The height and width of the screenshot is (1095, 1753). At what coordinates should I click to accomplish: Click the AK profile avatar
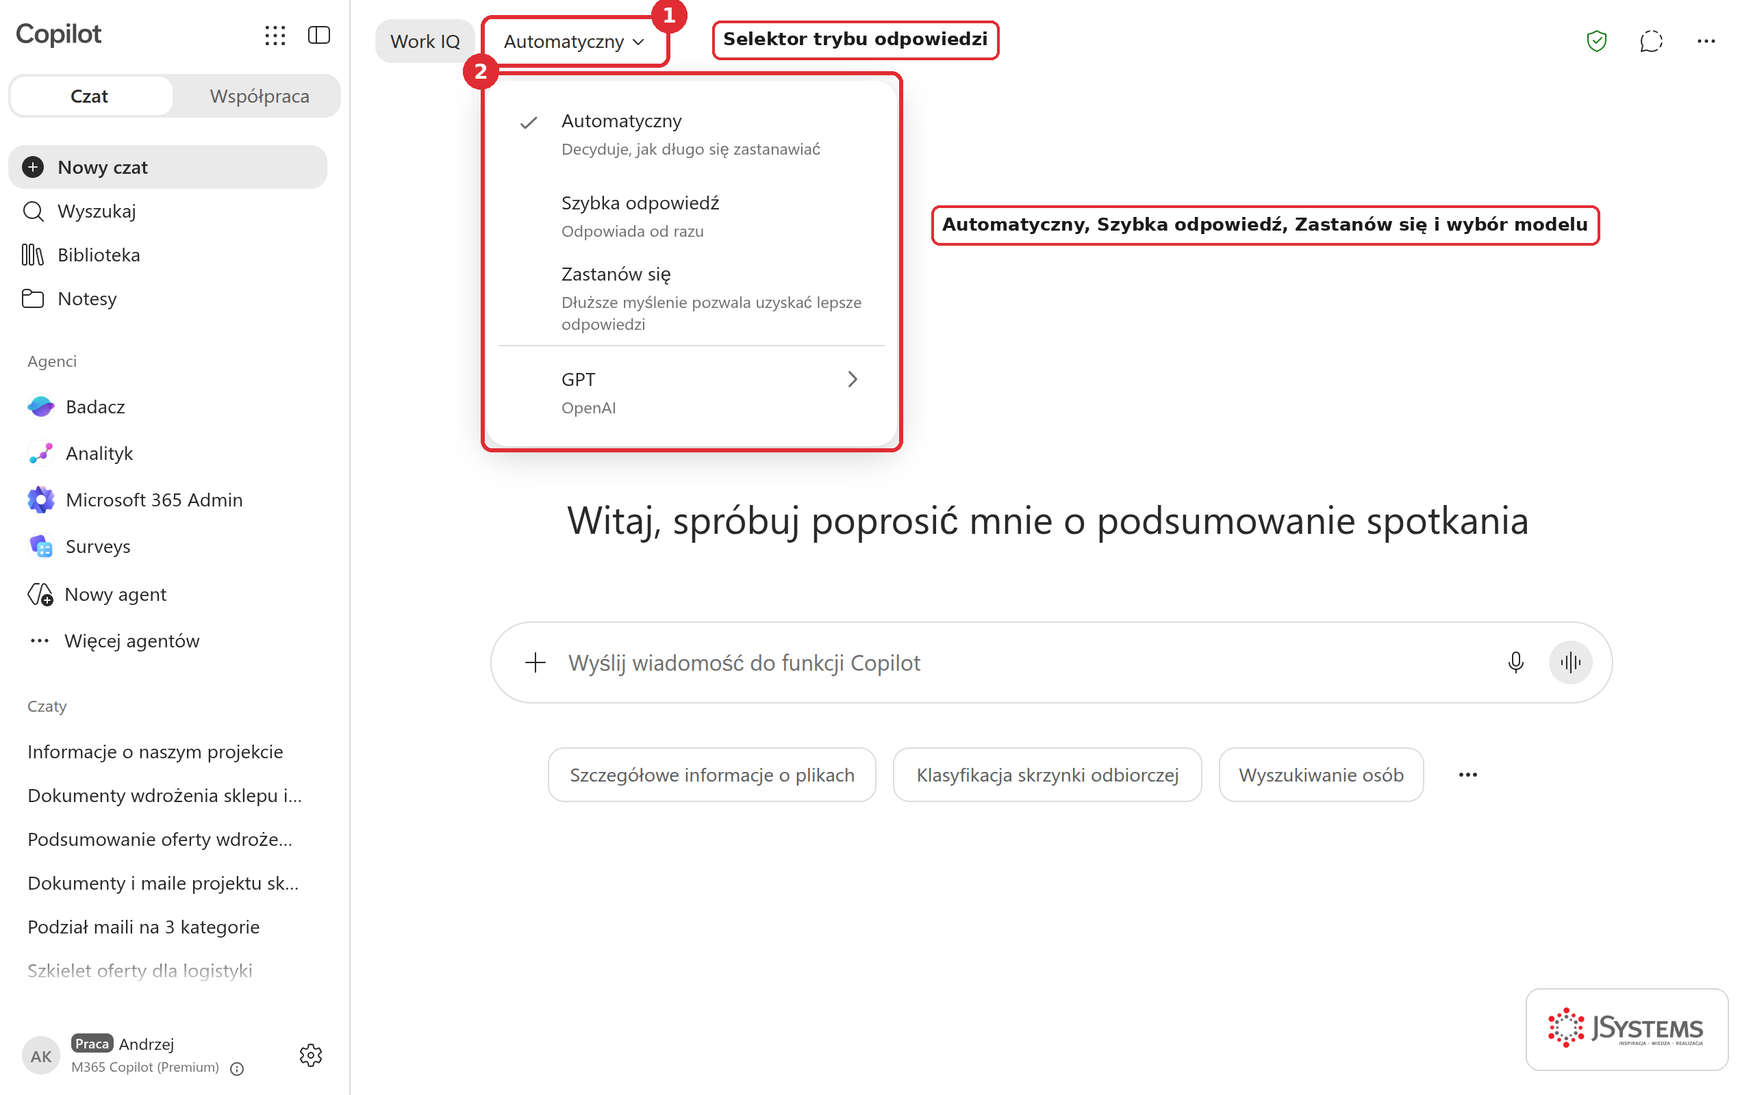pyautogui.click(x=40, y=1056)
